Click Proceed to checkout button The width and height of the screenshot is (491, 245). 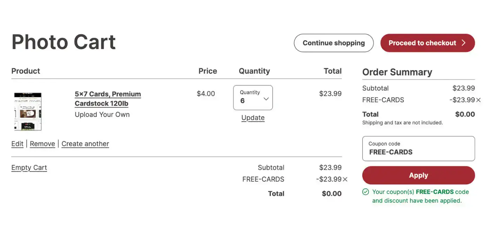click(x=428, y=43)
